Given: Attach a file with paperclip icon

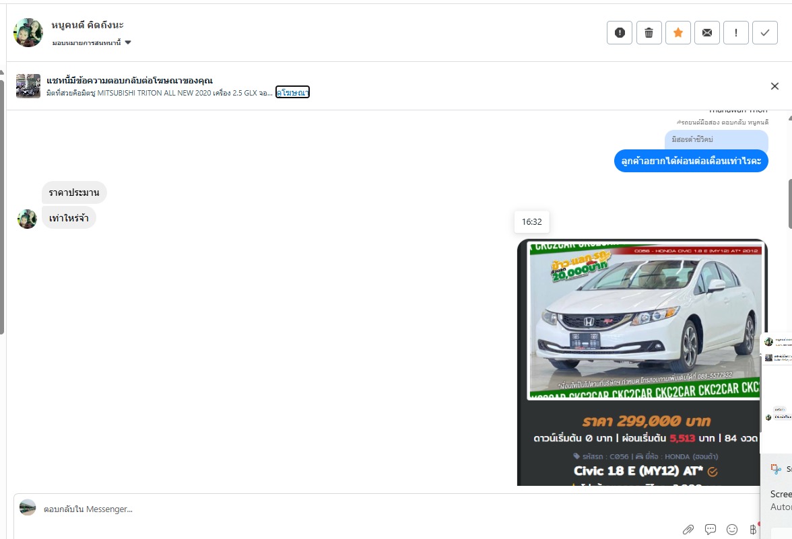Looking at the screenshot, I should click(688, 530).
